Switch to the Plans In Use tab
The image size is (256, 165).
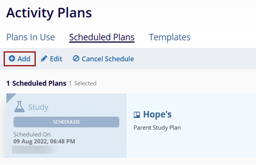tap(30, 37)
